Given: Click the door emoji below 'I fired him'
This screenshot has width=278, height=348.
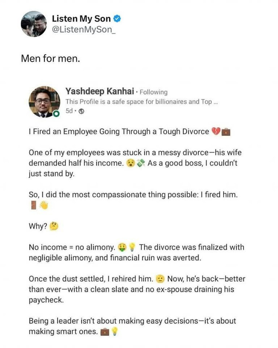Looking at the screenshot, I should [x=33, y=206].
